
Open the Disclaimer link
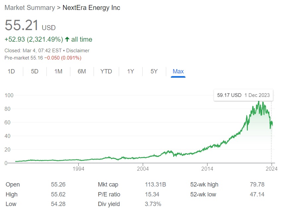78,51
